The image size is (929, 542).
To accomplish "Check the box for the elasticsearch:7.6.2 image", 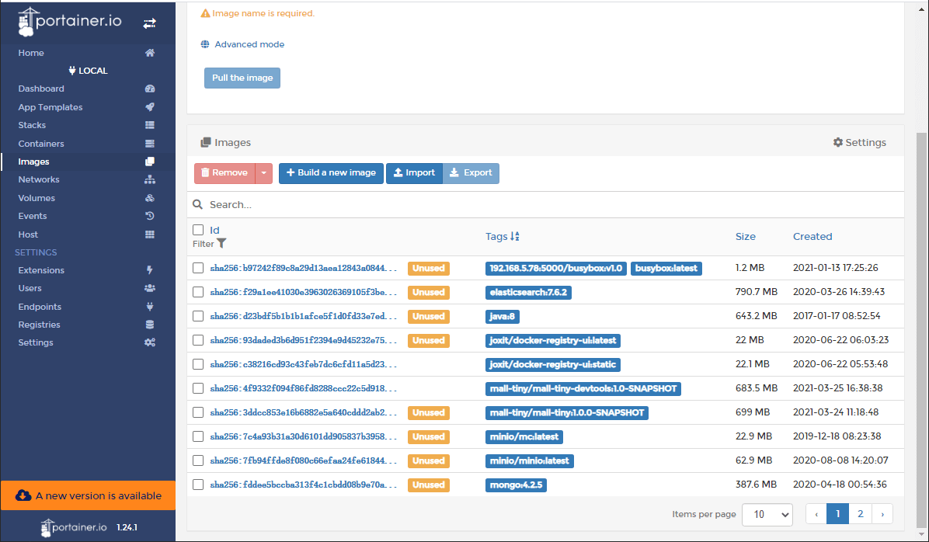I will (198, 293).
